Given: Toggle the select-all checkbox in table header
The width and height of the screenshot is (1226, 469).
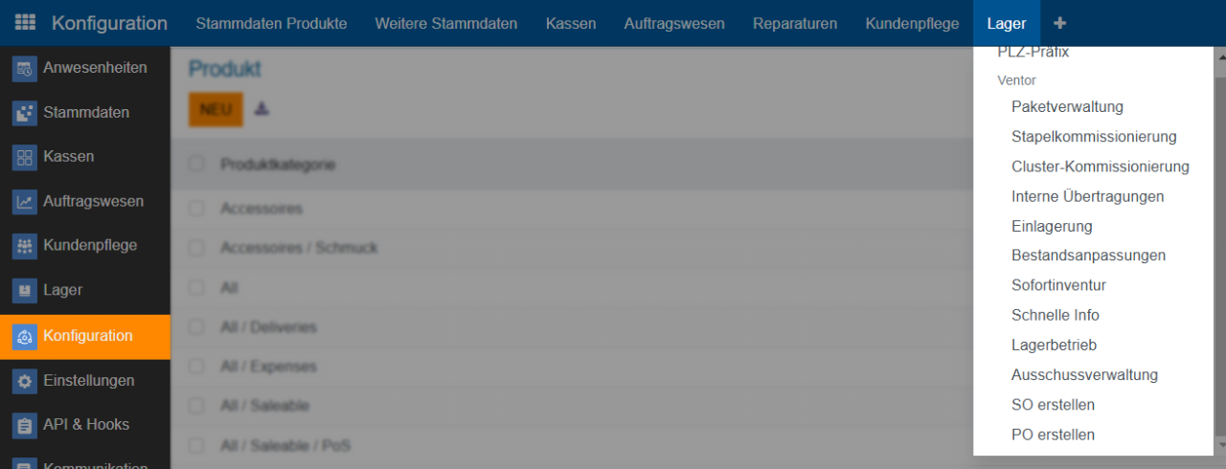Looking at the screenshot, I should [x=196, y=165].
